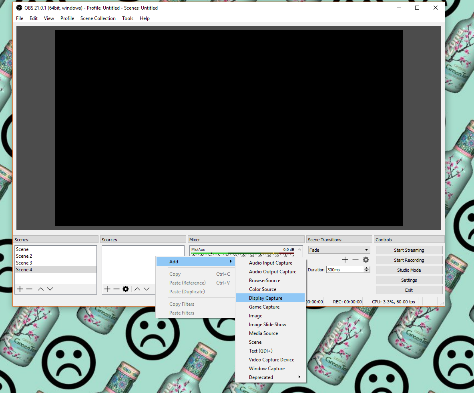
Task: Choose Audio Output Capture source
Action: 271,272
